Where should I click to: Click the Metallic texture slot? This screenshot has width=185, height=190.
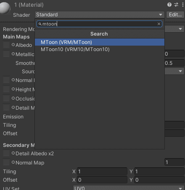(6, 54)
